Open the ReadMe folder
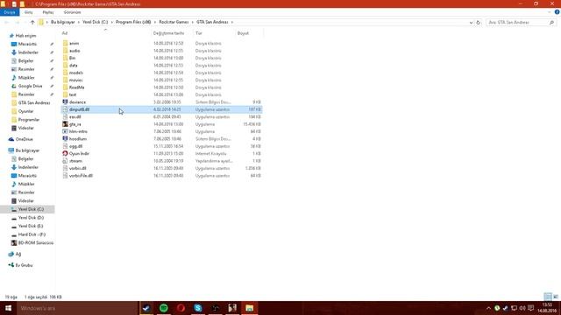The height and width of the screenshot is (315, 561). click(76, 87)
